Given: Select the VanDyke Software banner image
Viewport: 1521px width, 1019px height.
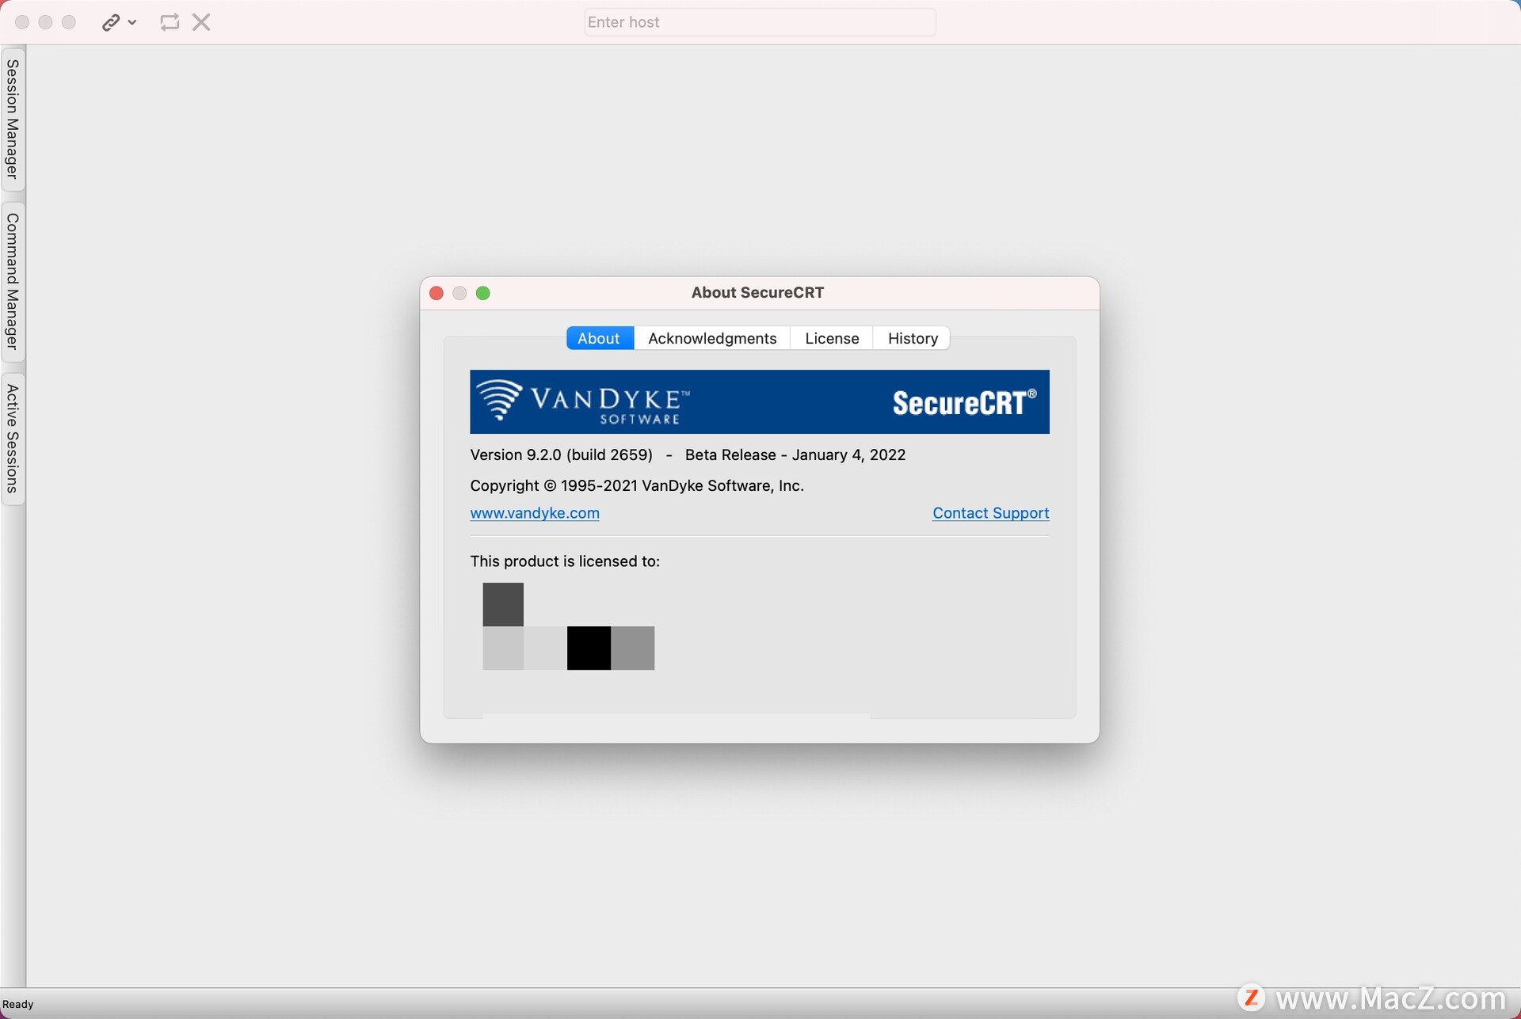Looking at the screenshot, I should [760, 401].
